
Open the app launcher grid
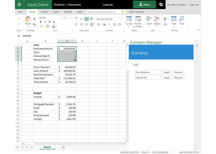(19, 5)
